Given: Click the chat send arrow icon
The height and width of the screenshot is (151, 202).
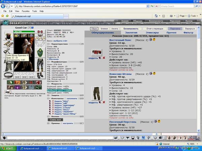Looking at the screenshot, I should [115, 138].
